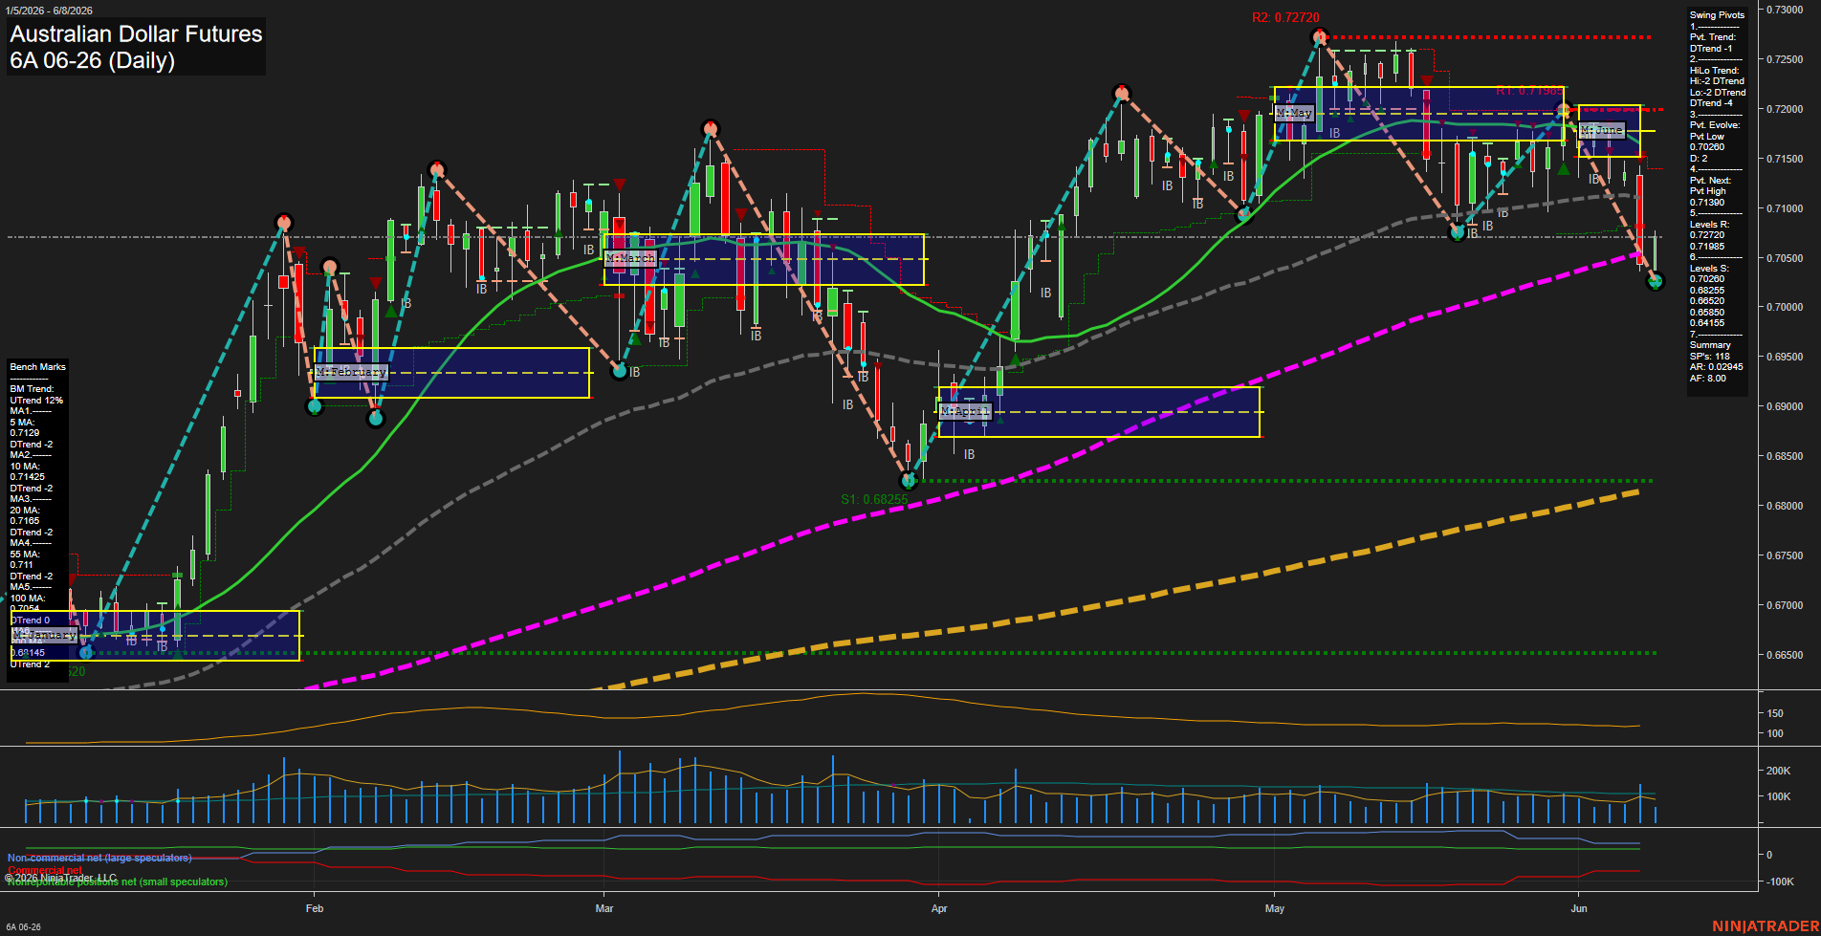Click the Bench Marks panel heading

tap(38, 367)
